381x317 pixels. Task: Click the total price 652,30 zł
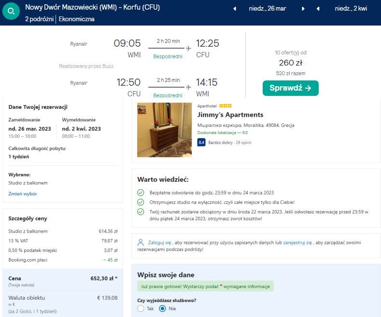[104, 278]
